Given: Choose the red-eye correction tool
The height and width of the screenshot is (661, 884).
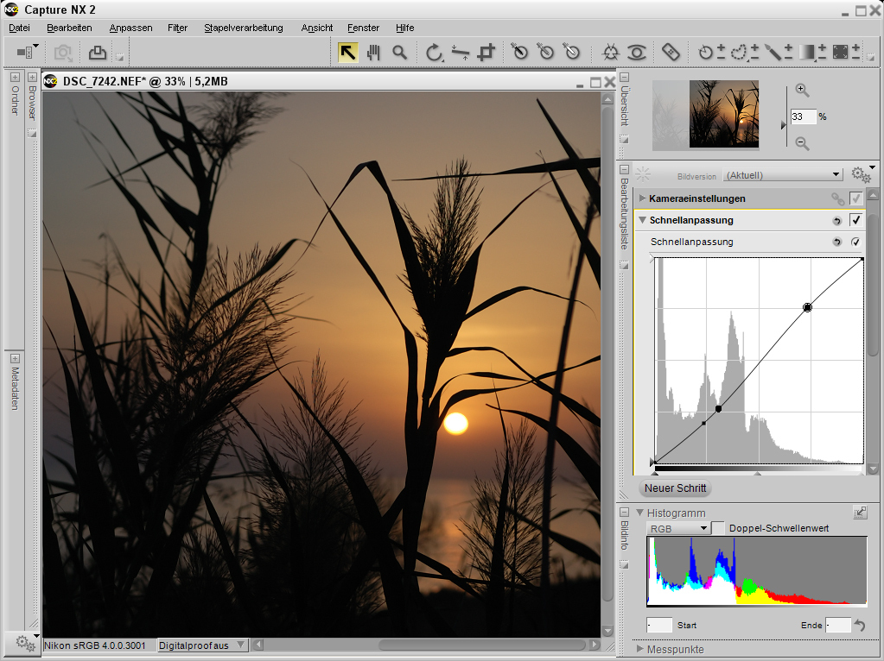Looking at the screenshot, I should (637, 53).
